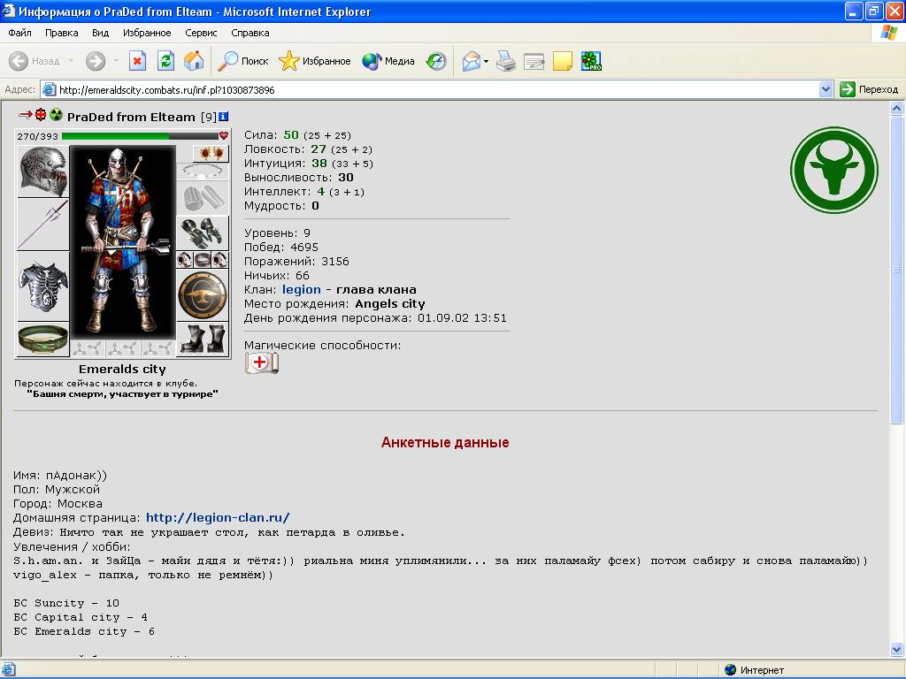This screenshot has width=906, height=679.
Task: Click the address bar URL field
Action: pos(436,89)
